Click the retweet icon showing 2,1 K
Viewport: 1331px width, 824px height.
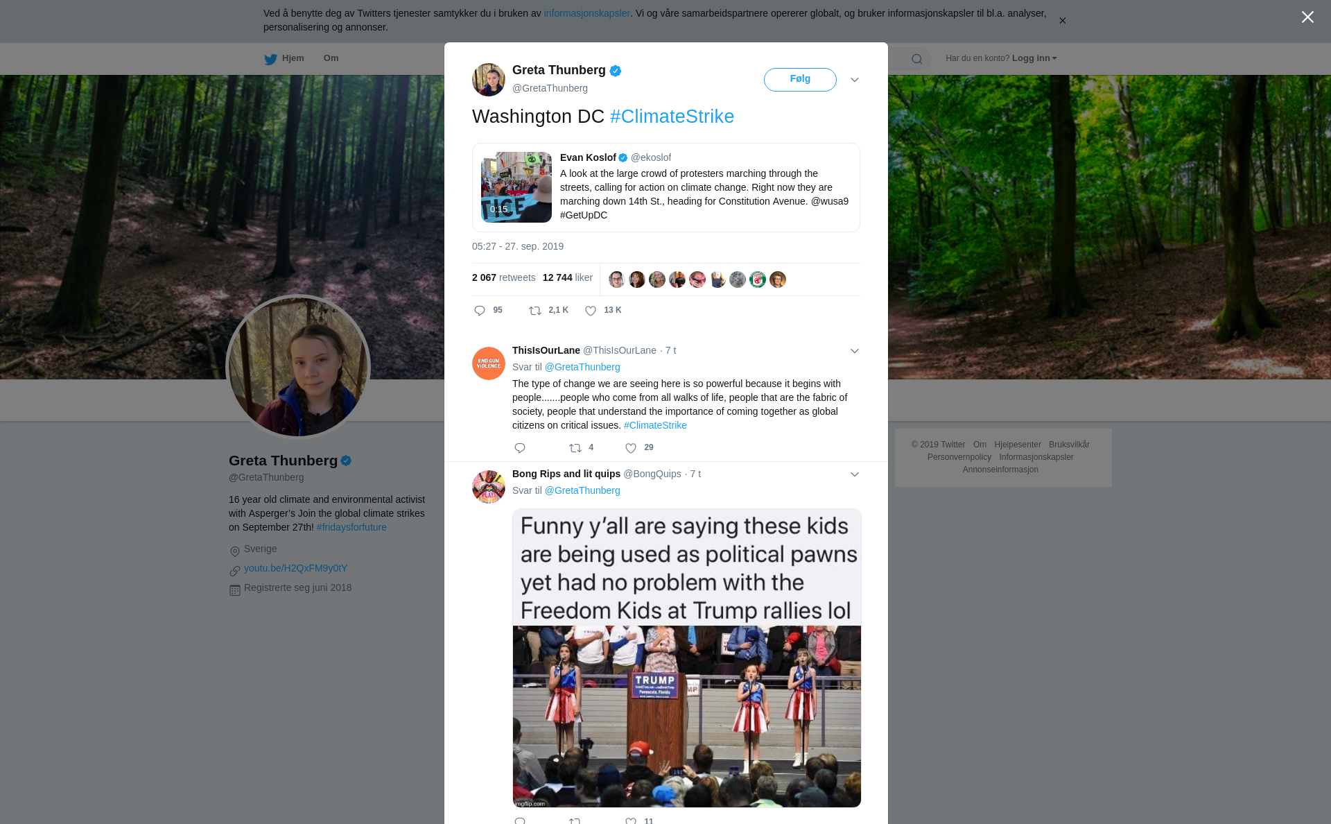pyautogui.click(x=535, y=311)
